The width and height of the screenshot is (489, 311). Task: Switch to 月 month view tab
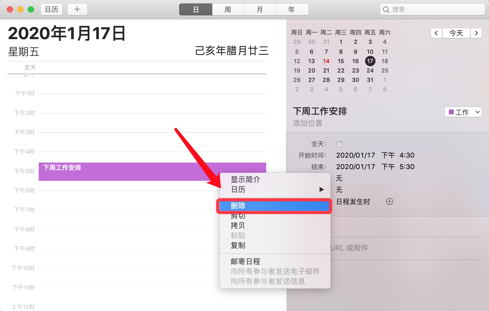[x=260, y=10]
